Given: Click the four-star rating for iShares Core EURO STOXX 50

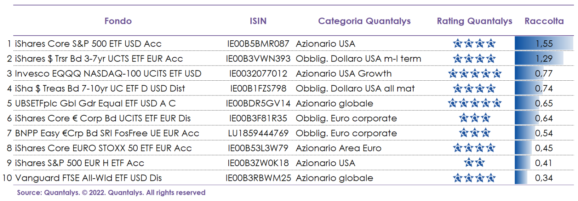Looking at the screenshot, I should coord(474,148).
